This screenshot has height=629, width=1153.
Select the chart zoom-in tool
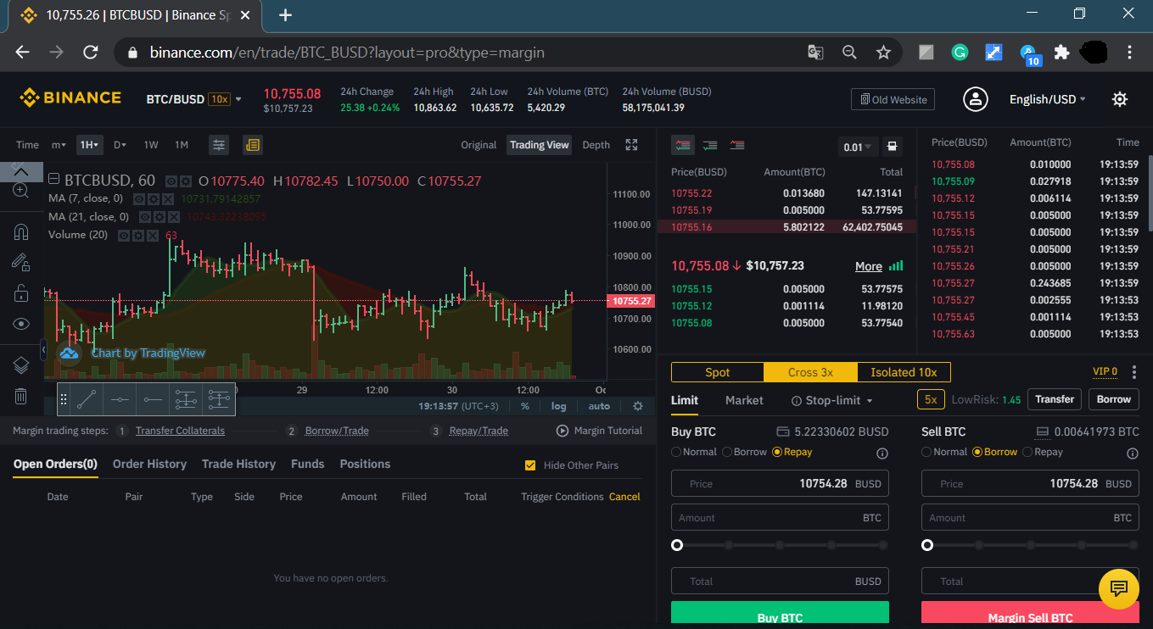click(21, 191)
